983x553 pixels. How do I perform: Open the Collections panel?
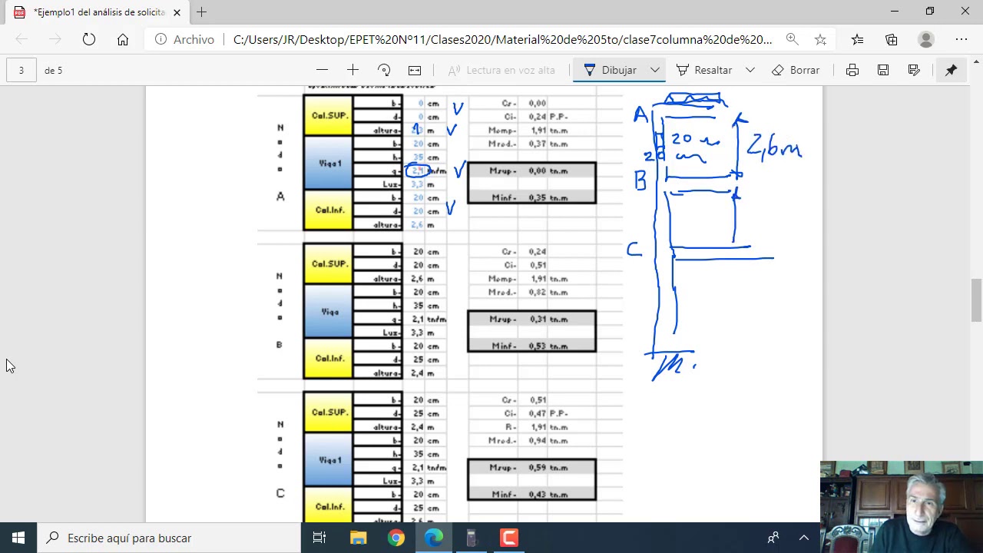pyautogui.click(x=891, y=39)
